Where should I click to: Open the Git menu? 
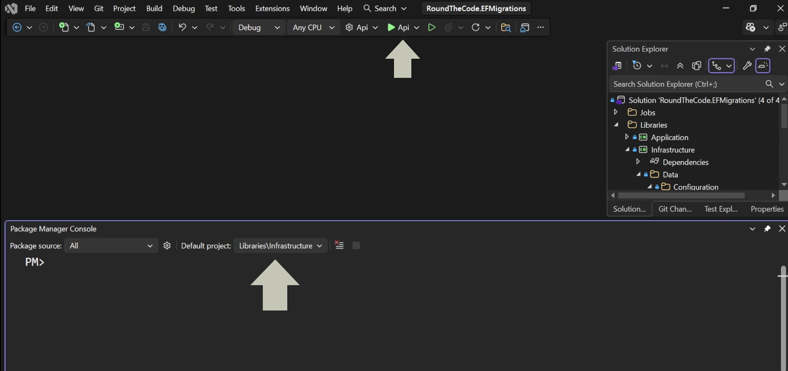coord(99,8)
